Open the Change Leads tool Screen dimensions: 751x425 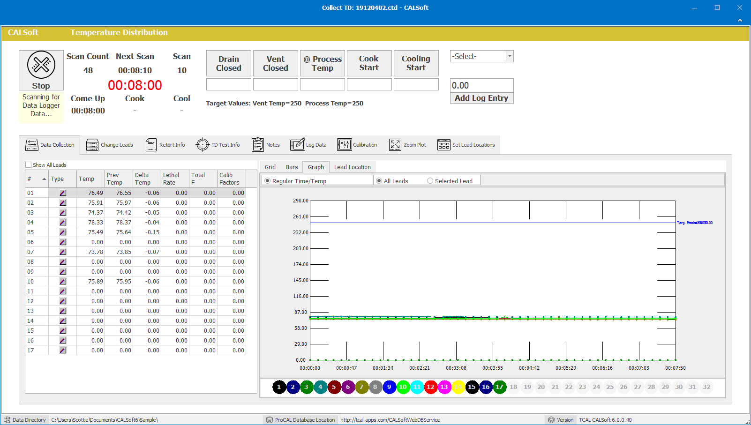click(110, 145)
